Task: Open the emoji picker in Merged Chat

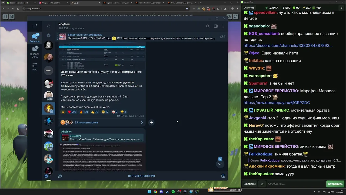Action: [x=262, y=184]
